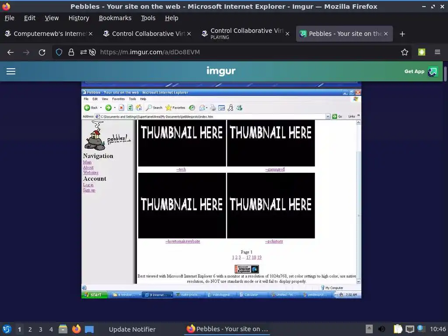
Task: Close the Computernewb's Internet tab
Action: [x=91, y=34]
